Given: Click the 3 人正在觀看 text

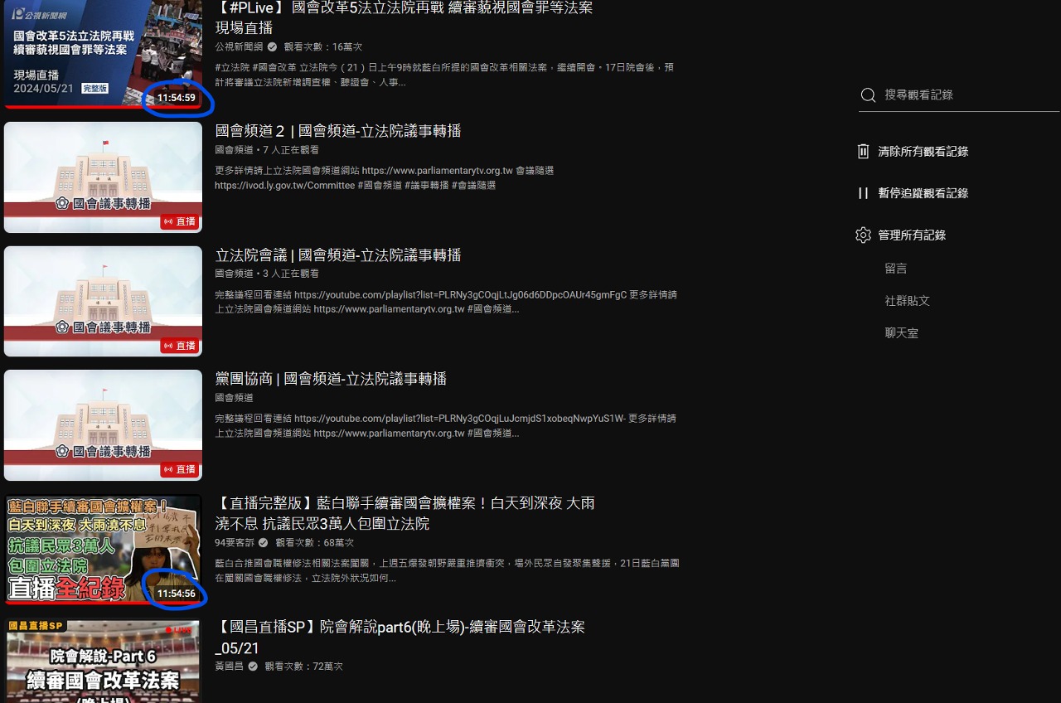Looking at the screenshot, I should point(291,274).
